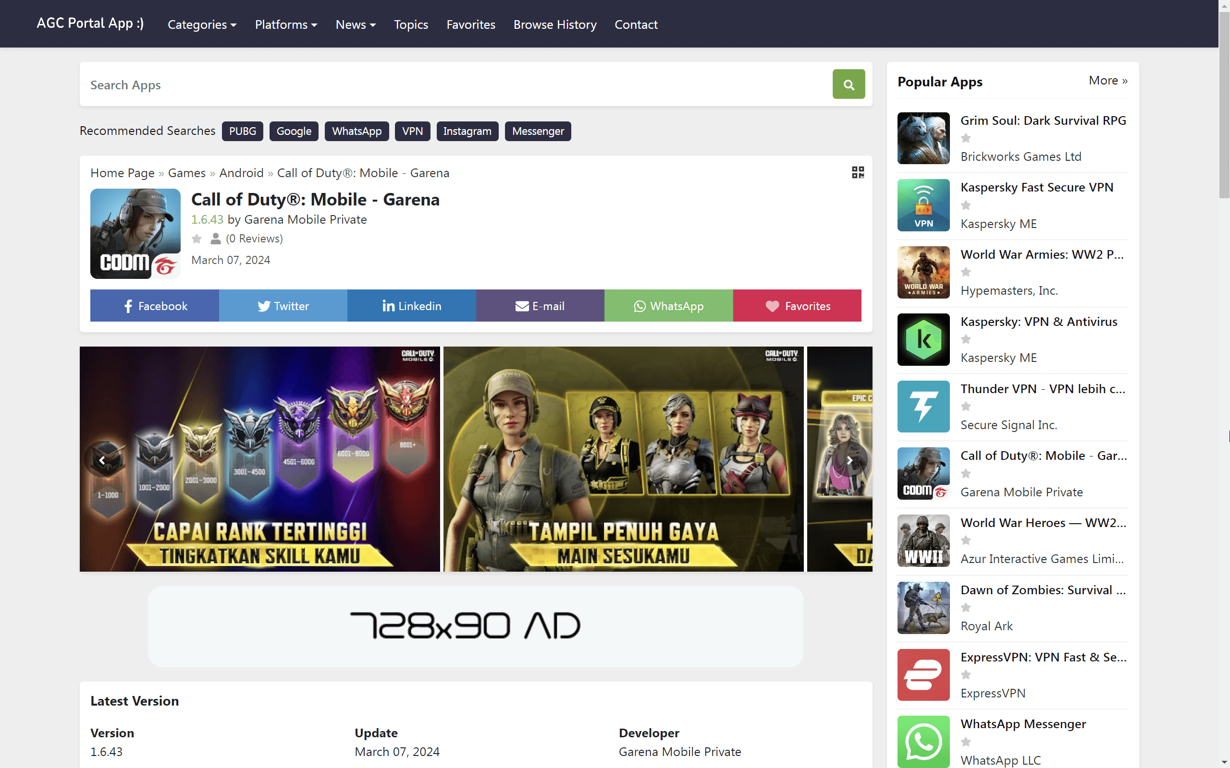This screenshot has height=768, width=1230.
Task: Open Thunder VPN app icon
Action: pyautogui.click(x=923, y=407)
